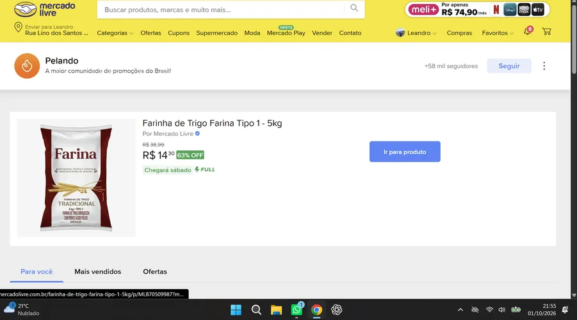This screenshot has height=320, width=577.
Task: Select the Para você tab
Action: [x=37, y=272]
